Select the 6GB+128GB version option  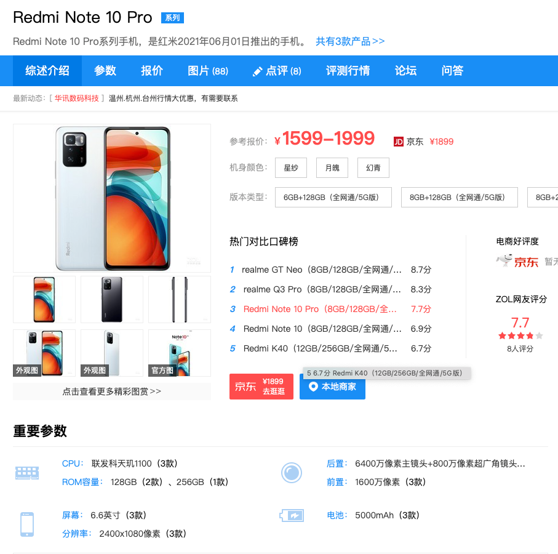tap(333, 197)
